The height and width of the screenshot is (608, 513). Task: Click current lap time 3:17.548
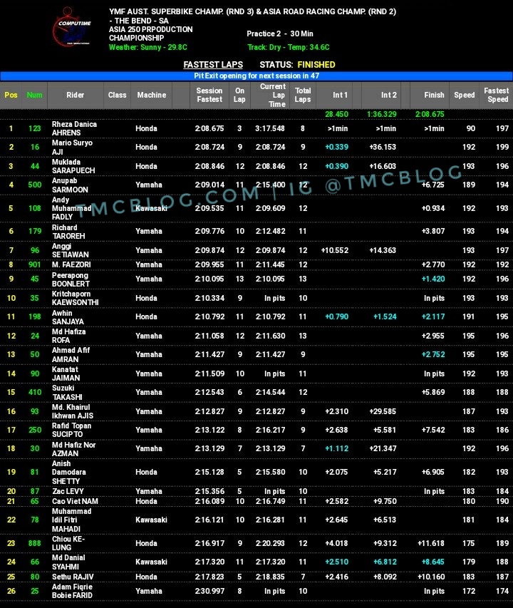coord(269,129)
